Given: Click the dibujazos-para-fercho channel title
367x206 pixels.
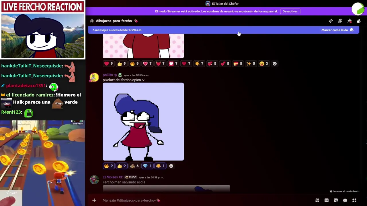Looking at the screenshot, I should (x=117, y=21).
